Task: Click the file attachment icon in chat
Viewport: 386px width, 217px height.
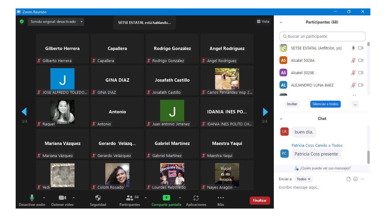Action: coord(349,179)
